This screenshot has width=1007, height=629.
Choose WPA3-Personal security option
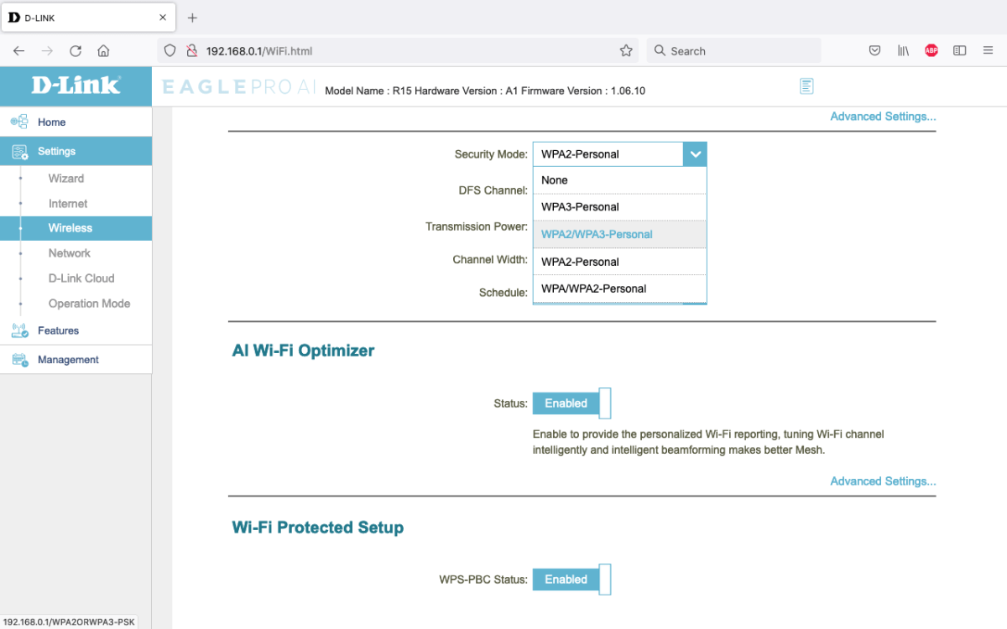[x=620, y=207]
